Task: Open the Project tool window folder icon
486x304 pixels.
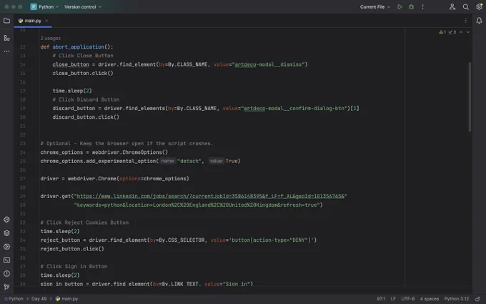Action: [6, 21]
